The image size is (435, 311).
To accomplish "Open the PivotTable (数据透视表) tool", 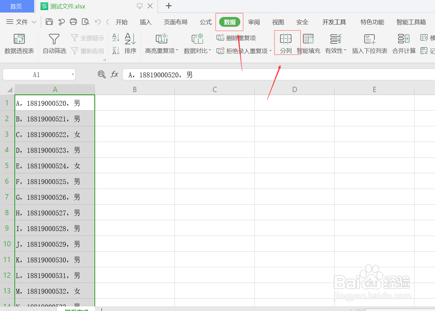I will pyautogui.click(x=19, y=44).
